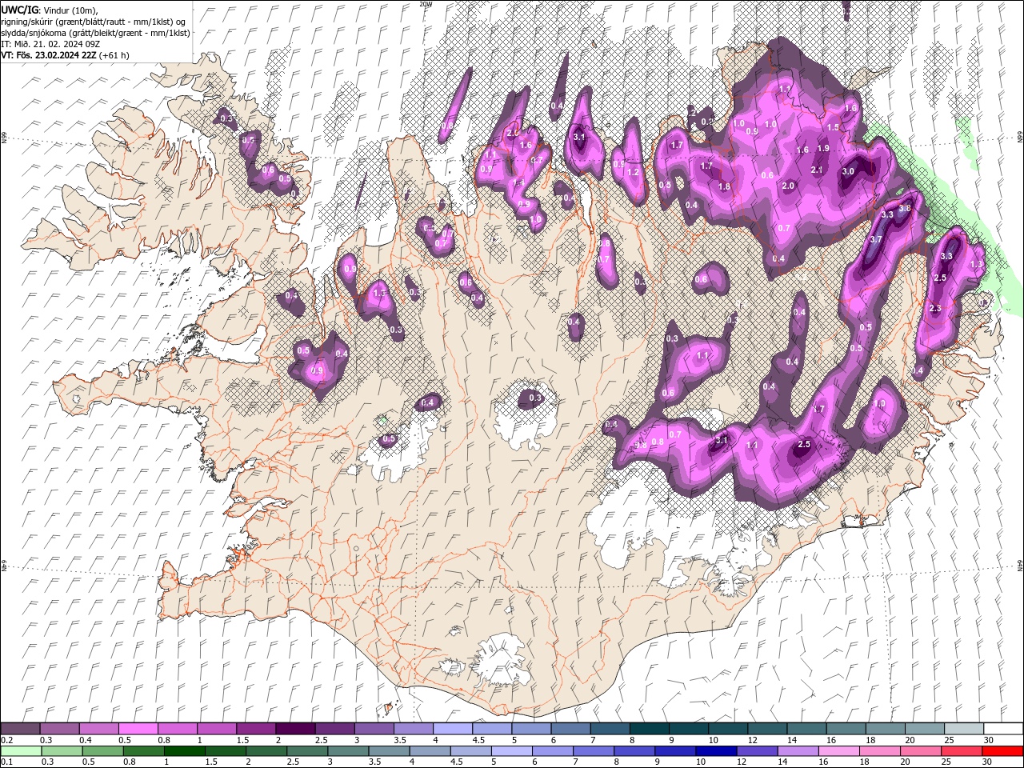Click the "1.3" precipitation value on the east coast
Screen dimensions: 1024x768
[976, 264]
